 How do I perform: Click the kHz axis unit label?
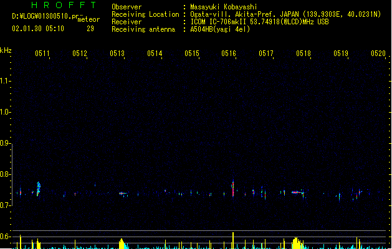tap(6, 50)
